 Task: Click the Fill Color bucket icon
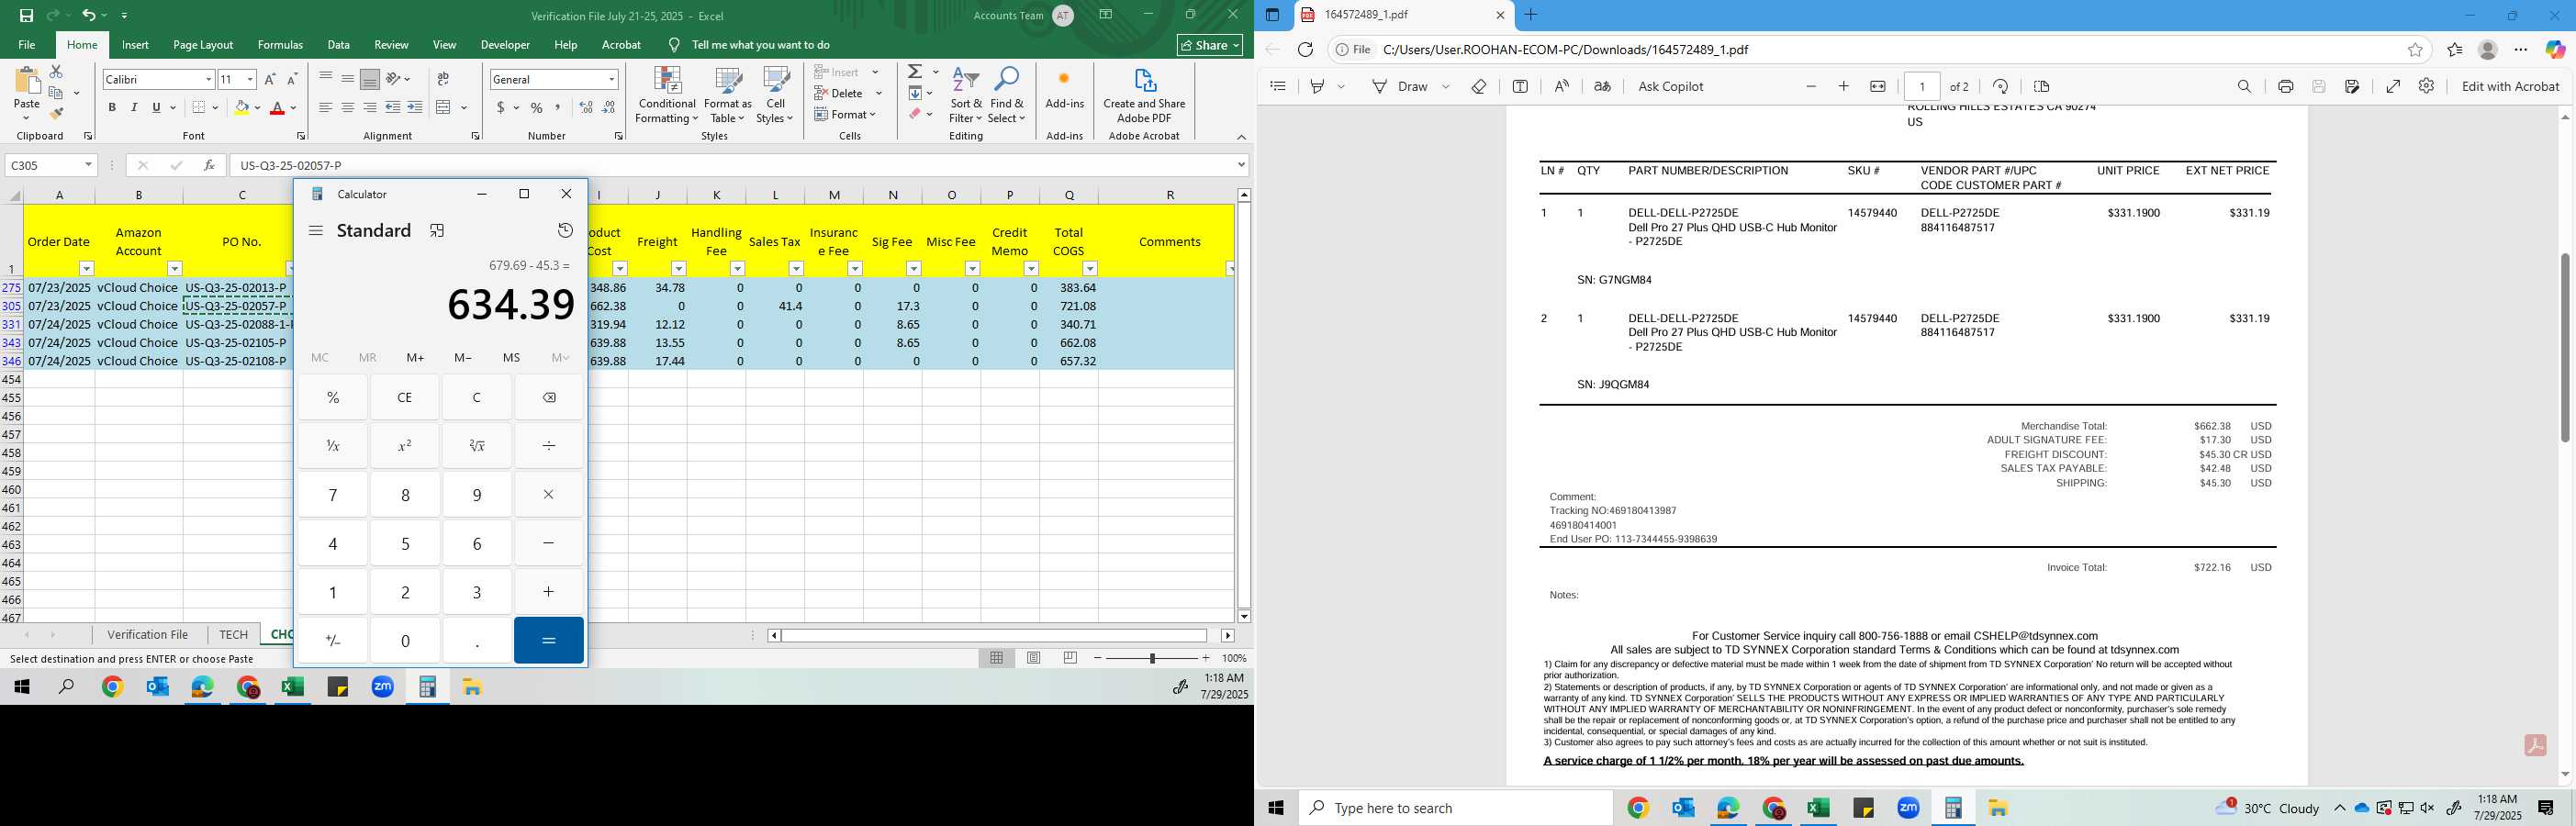click(241, 107)
